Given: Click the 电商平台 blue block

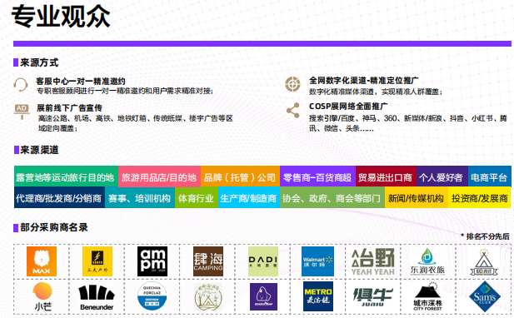Looking at the screenshot, I should tap(490, 177).
